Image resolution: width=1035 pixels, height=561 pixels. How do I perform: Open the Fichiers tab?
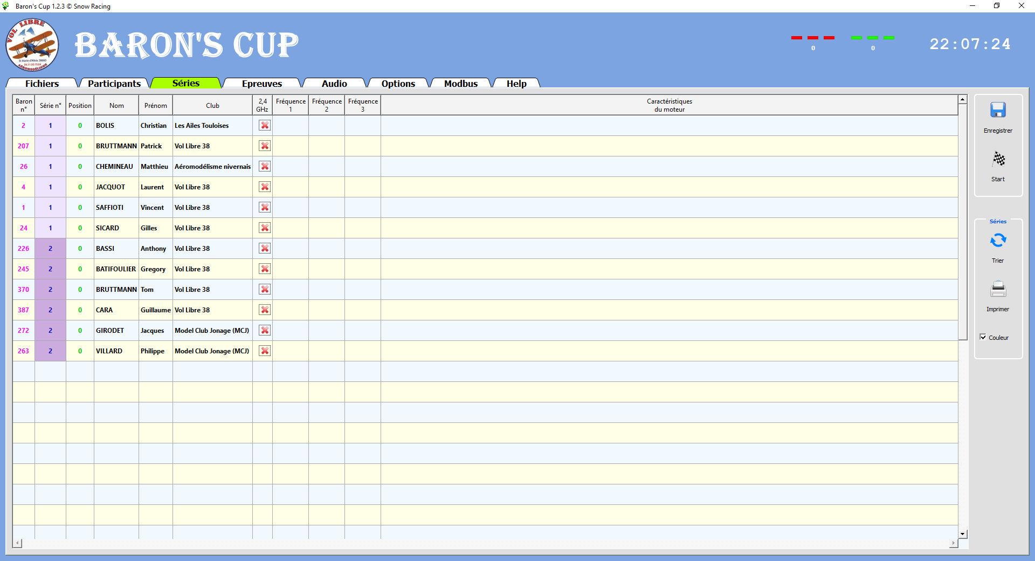pyautogui.click(x=42, y=84)
